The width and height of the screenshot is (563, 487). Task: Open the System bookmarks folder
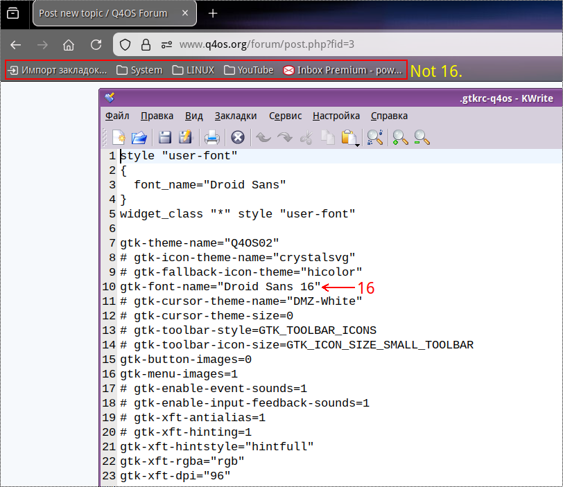(139, 70)
